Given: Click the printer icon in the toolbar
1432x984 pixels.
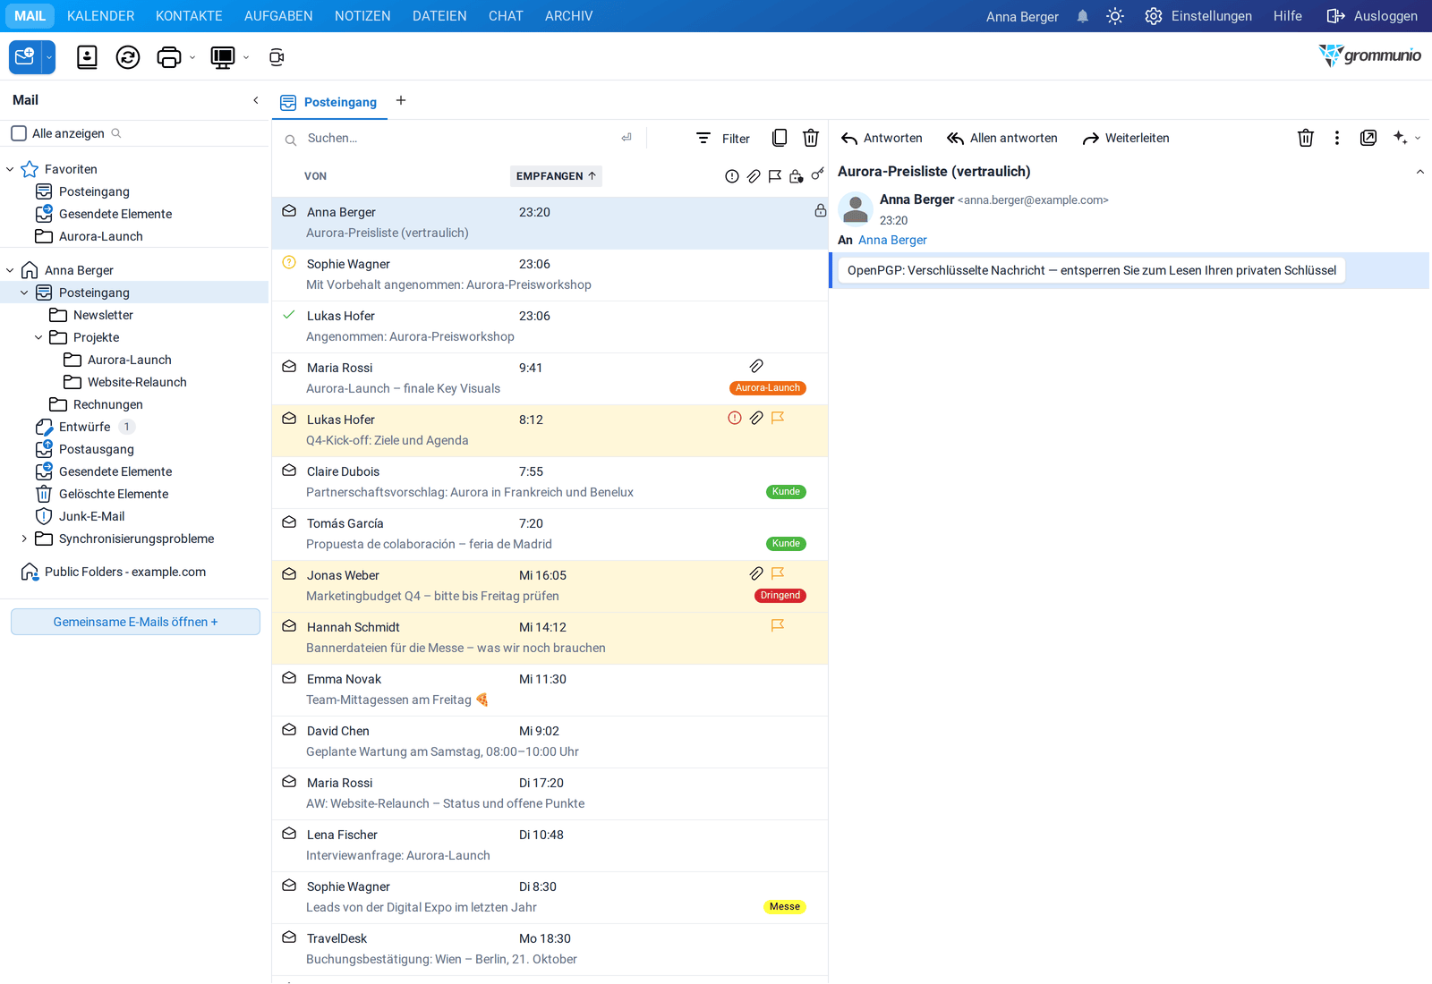Looking at the screenshot, I should click(169, 57).
